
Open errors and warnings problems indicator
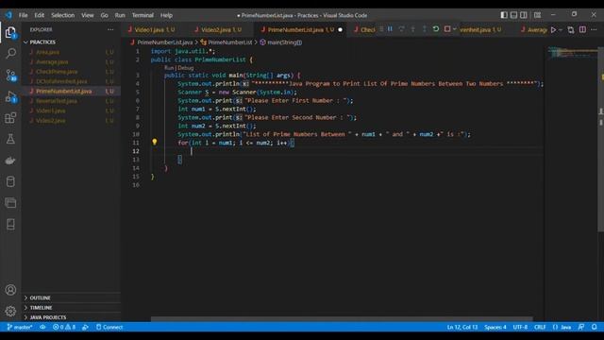click(64, 327)
